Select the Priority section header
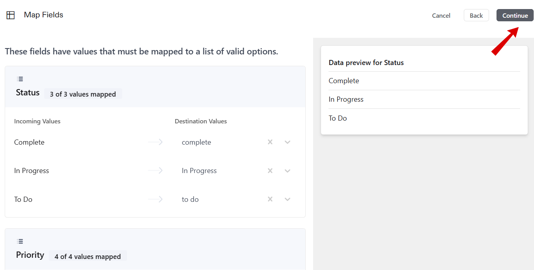 [30, 255]
